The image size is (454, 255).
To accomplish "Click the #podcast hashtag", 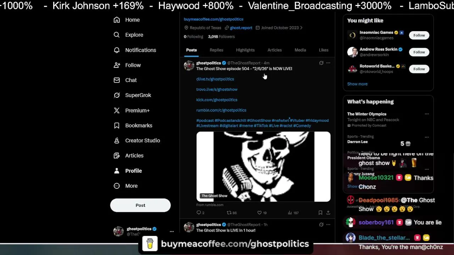I will pos(205,120).
